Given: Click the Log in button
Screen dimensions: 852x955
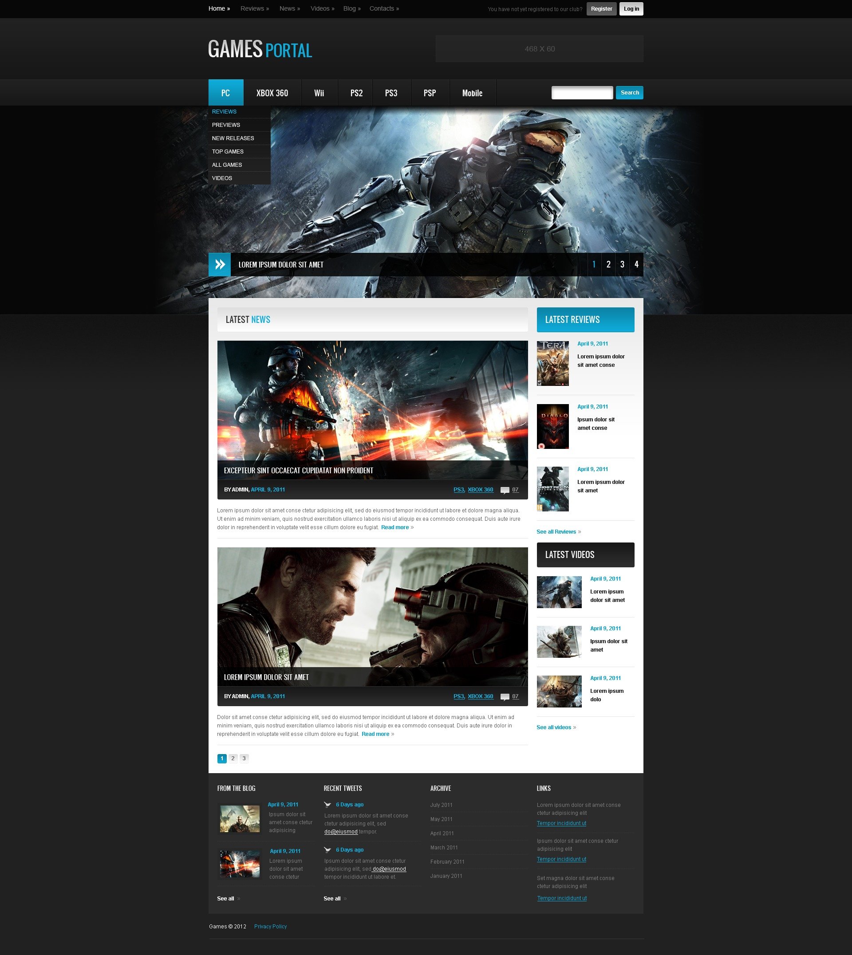Looking at the screenshot, I should [x=631, y=9].
